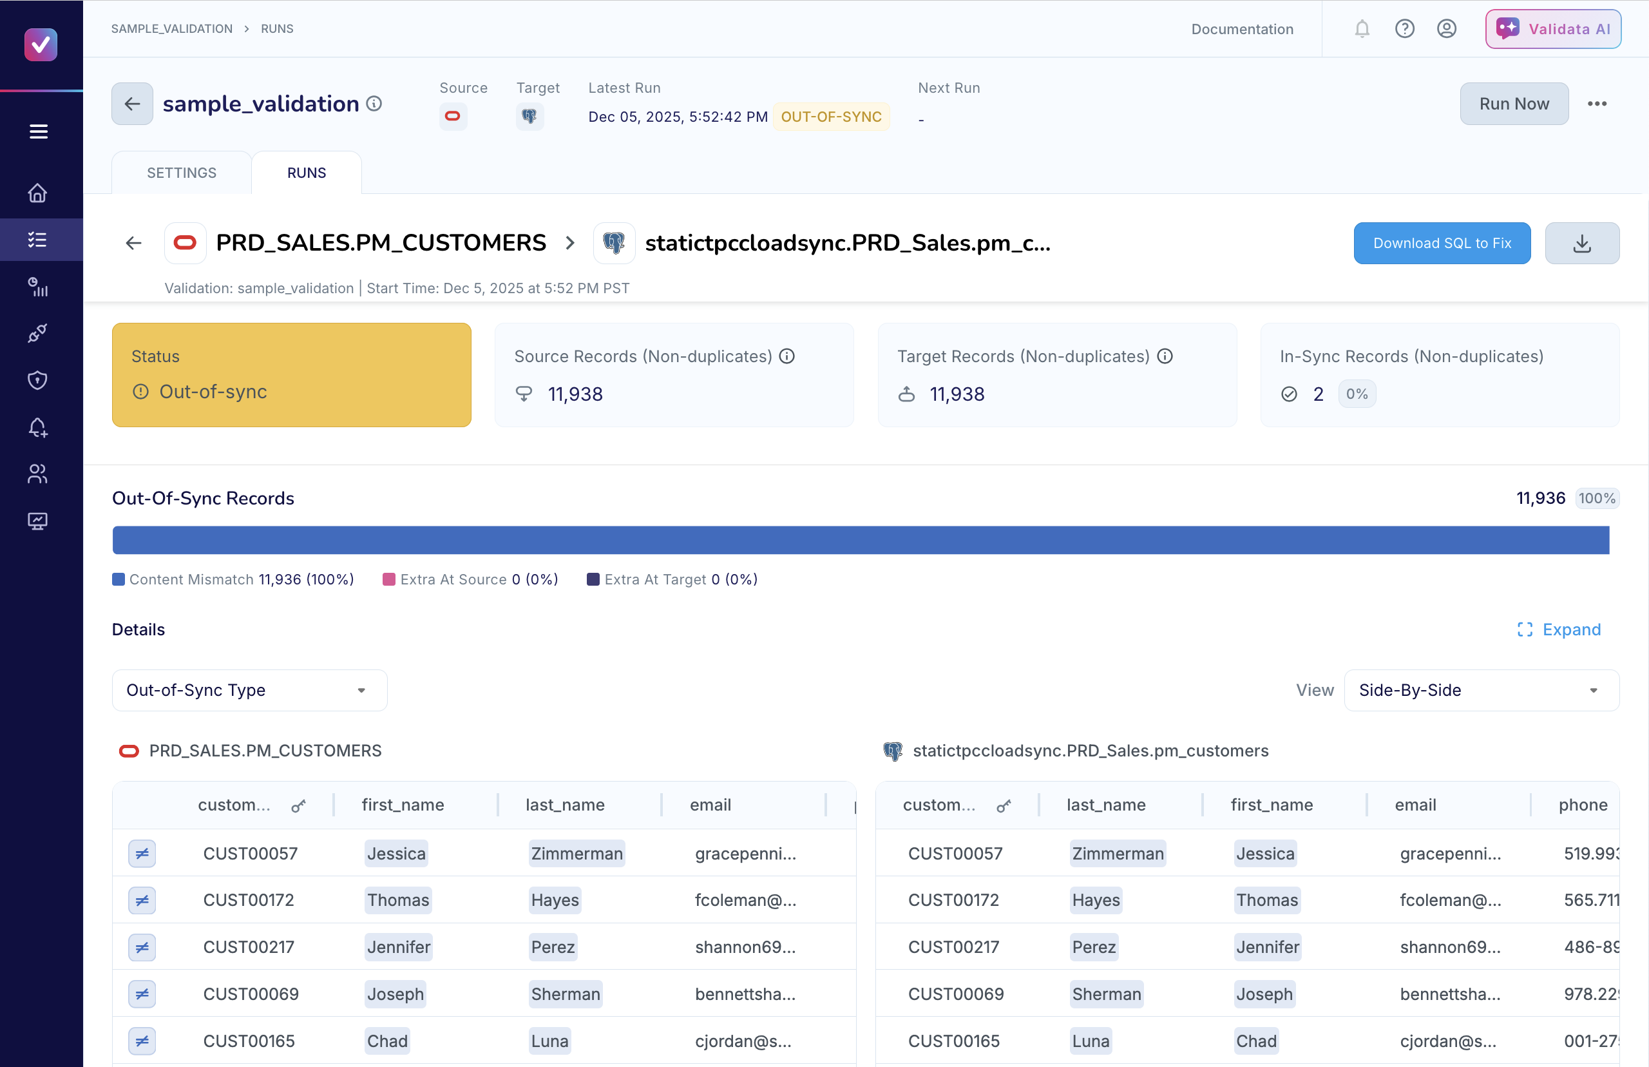
Task: Open the Users icon in the sidebar
Action: [x=38, y=474]
